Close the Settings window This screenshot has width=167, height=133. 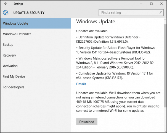(x=161, y=4)
